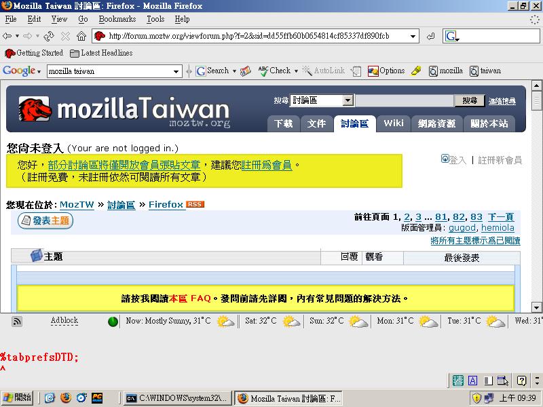Click the Google News icon
543x407 pixels.
point(246,71)
